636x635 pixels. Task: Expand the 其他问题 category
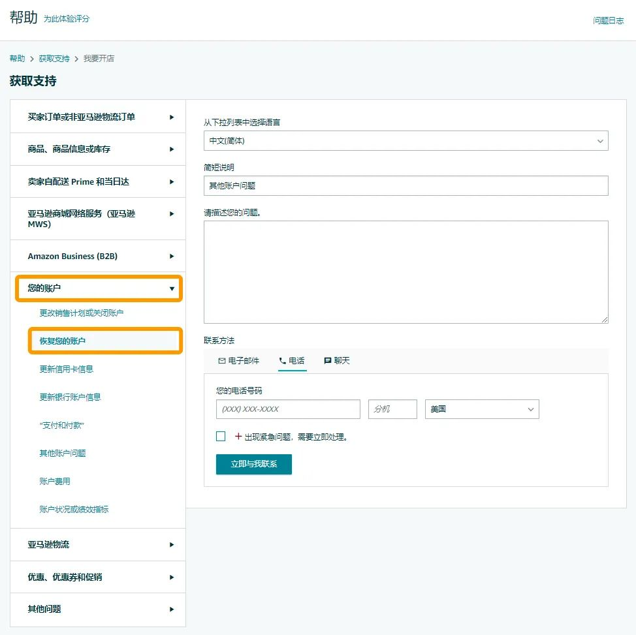98,609
